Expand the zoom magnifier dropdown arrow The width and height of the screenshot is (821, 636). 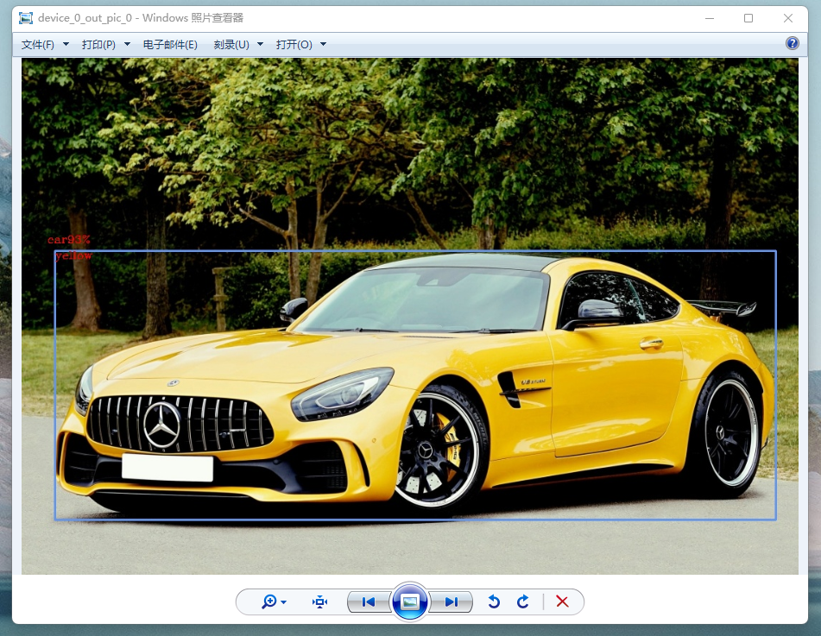tap(284, 602)
